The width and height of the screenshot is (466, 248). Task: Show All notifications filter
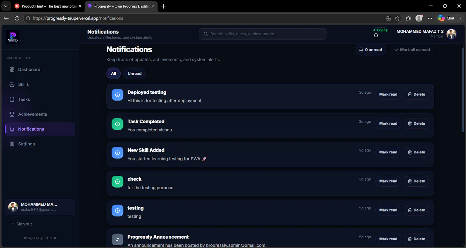point(114,74)
